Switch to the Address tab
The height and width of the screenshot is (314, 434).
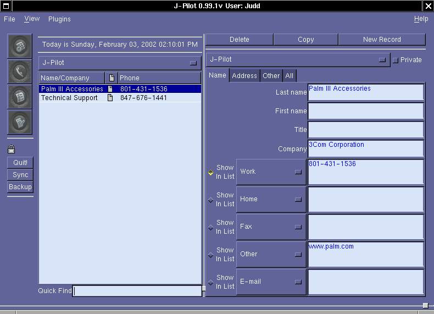point(244,76)
